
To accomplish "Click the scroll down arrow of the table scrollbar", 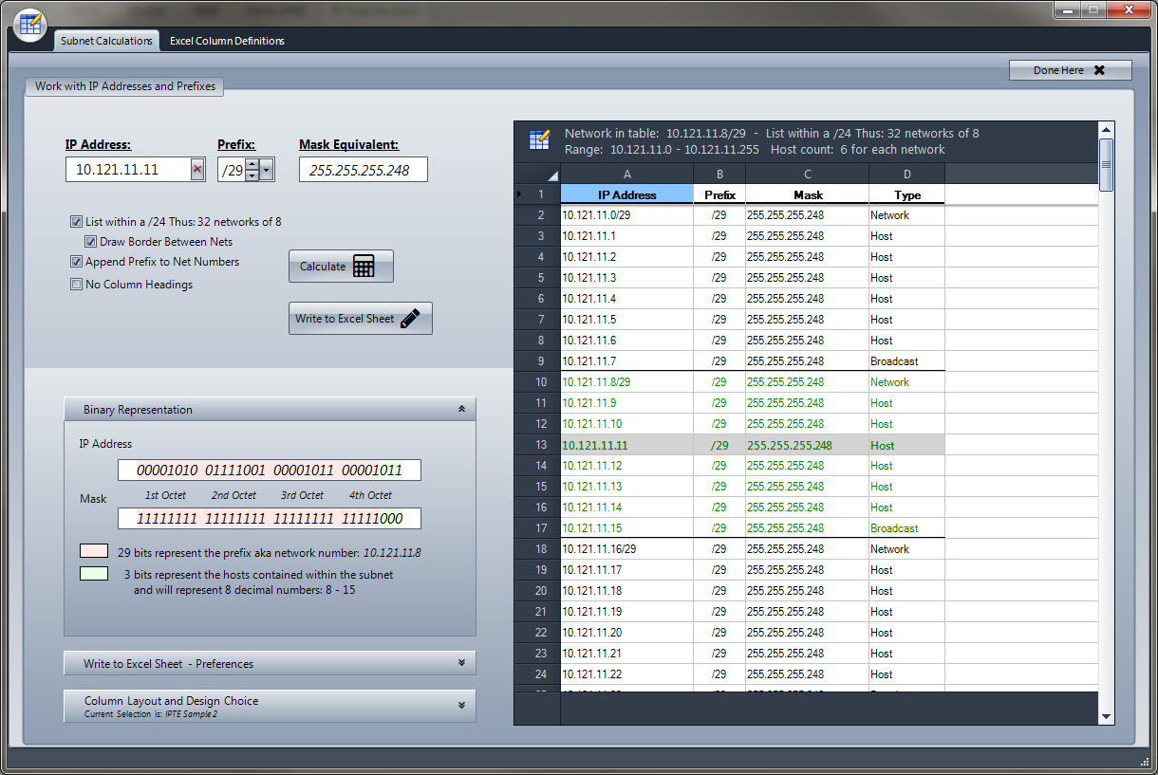I will [x=1106, y=716].
